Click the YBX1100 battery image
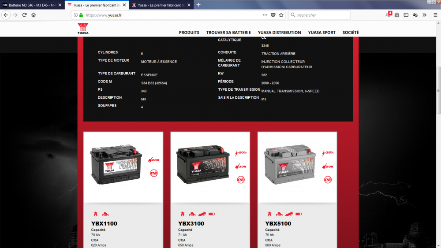The width and height of the screenshot is (441, 248). click(x=116, y=164)
